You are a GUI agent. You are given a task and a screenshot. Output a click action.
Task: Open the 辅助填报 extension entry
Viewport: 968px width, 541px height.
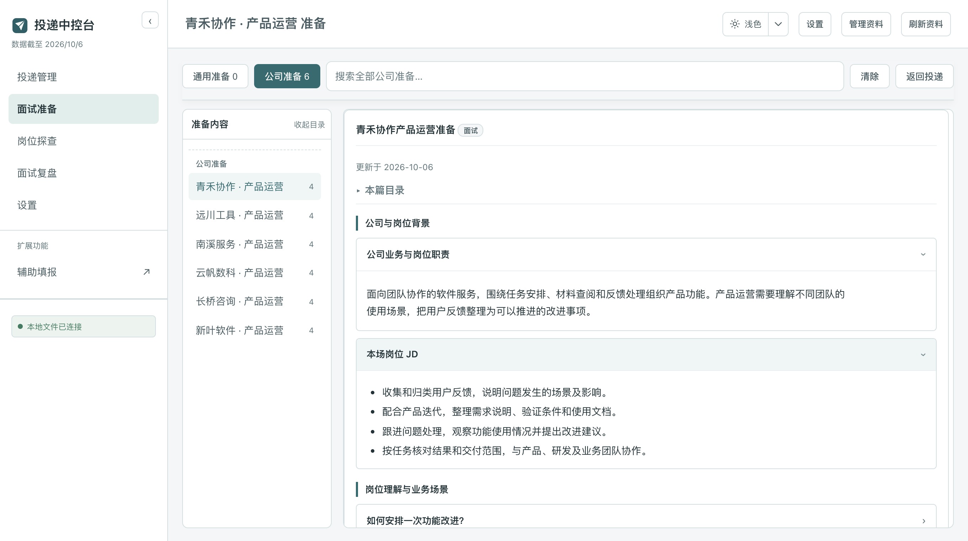pos(83,272)
